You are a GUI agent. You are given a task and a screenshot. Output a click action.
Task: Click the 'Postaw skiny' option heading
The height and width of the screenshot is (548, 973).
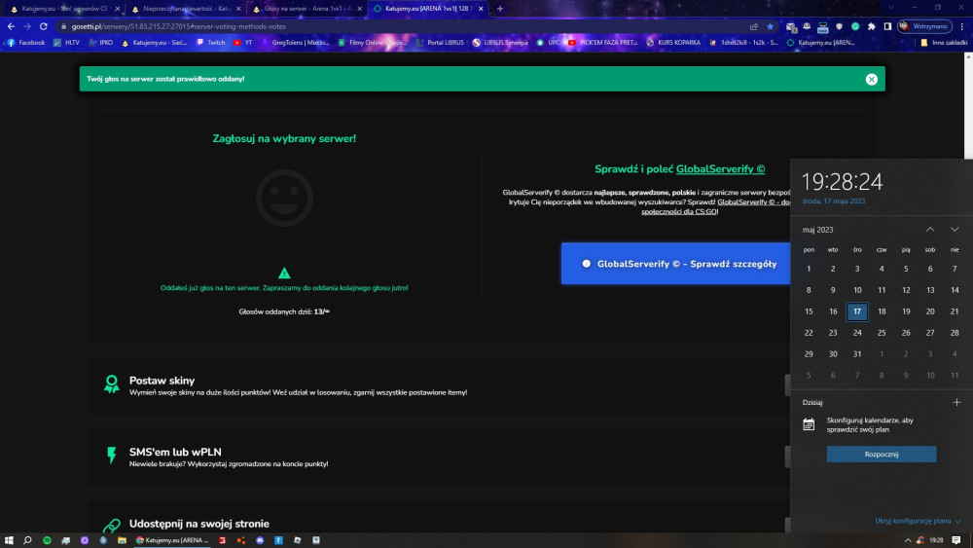pos(162,381)
